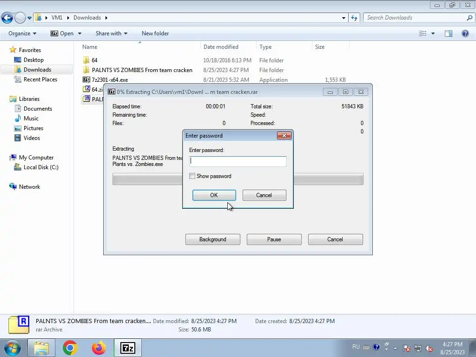Image resolution: width=476 pixels, height=357 pixels.
Task: Open Videos library
Action: 27,138
